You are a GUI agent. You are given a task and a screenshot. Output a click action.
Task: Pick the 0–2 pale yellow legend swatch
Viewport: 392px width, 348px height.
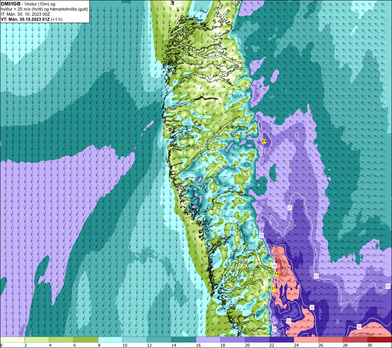pyautogui.click(x=12, y=339)
